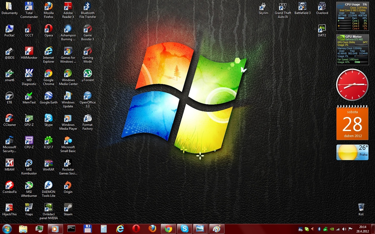The image size is (375, 234).
Task: Click the orange calendar gadget
Action: click(352, 123)
